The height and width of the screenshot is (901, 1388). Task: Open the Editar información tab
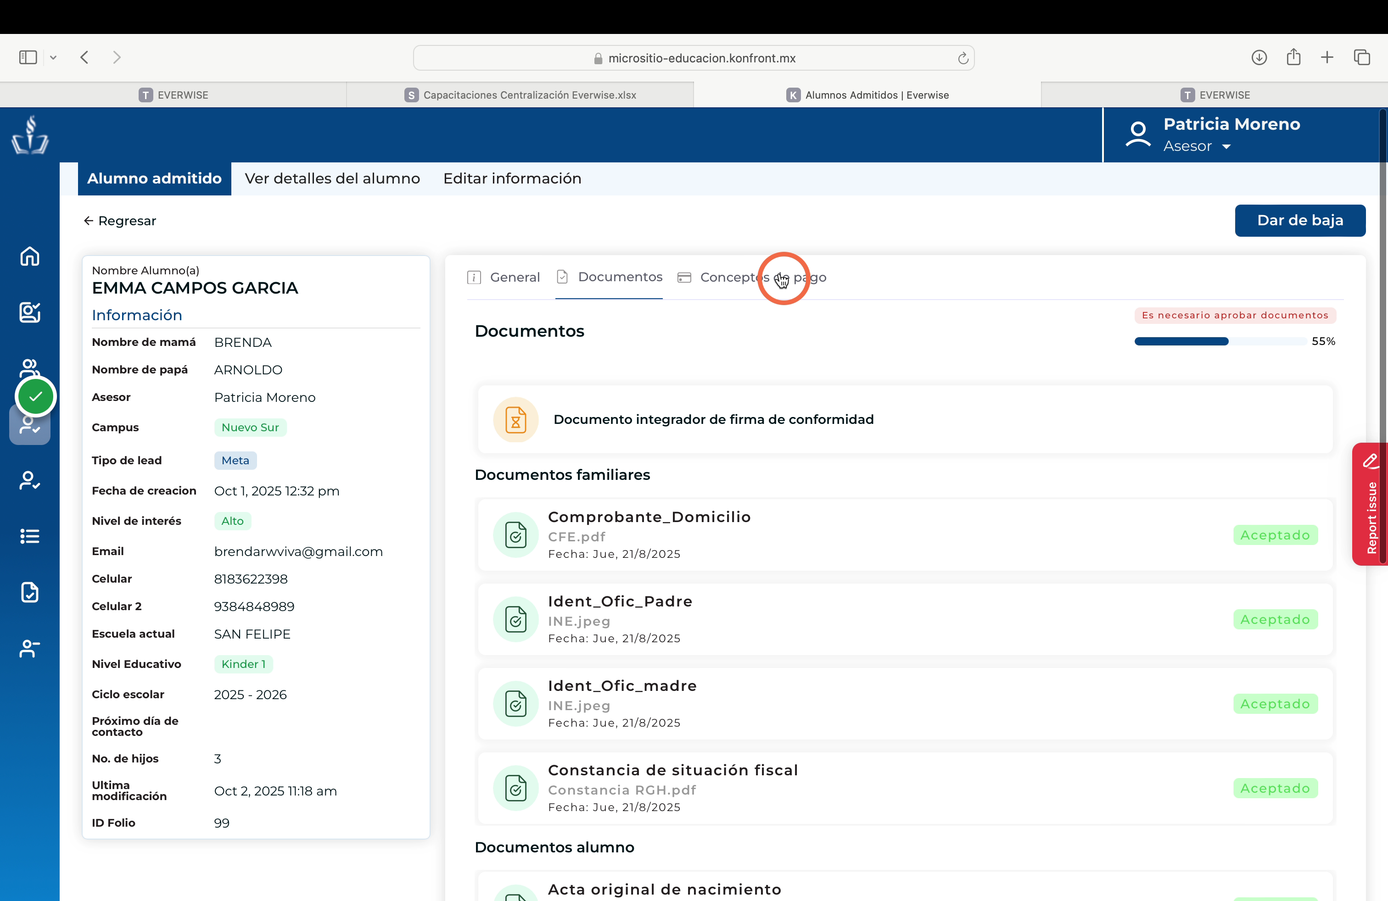click(512, 178)
